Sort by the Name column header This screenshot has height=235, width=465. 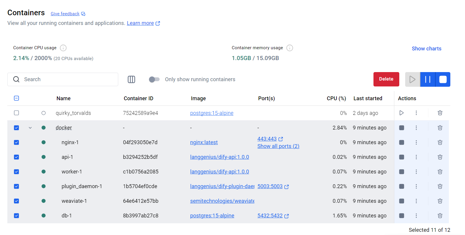click(64, 98)
